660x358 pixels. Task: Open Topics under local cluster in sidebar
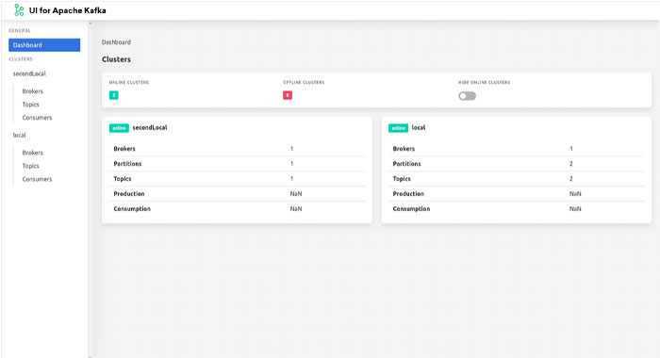click(x=31, y=166)
